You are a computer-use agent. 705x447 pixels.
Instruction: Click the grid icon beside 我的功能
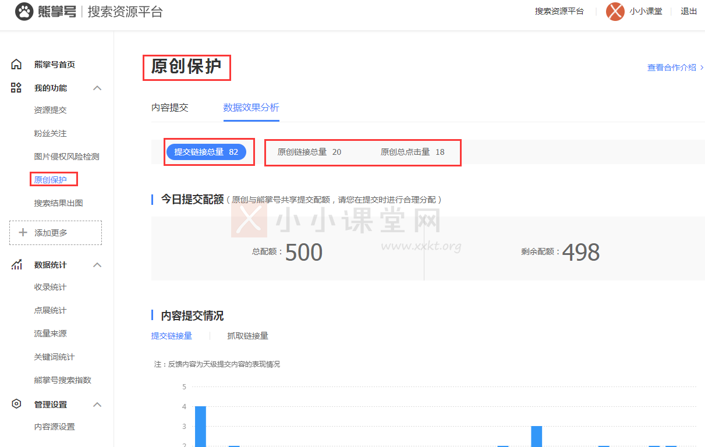(x=16, y=88)
